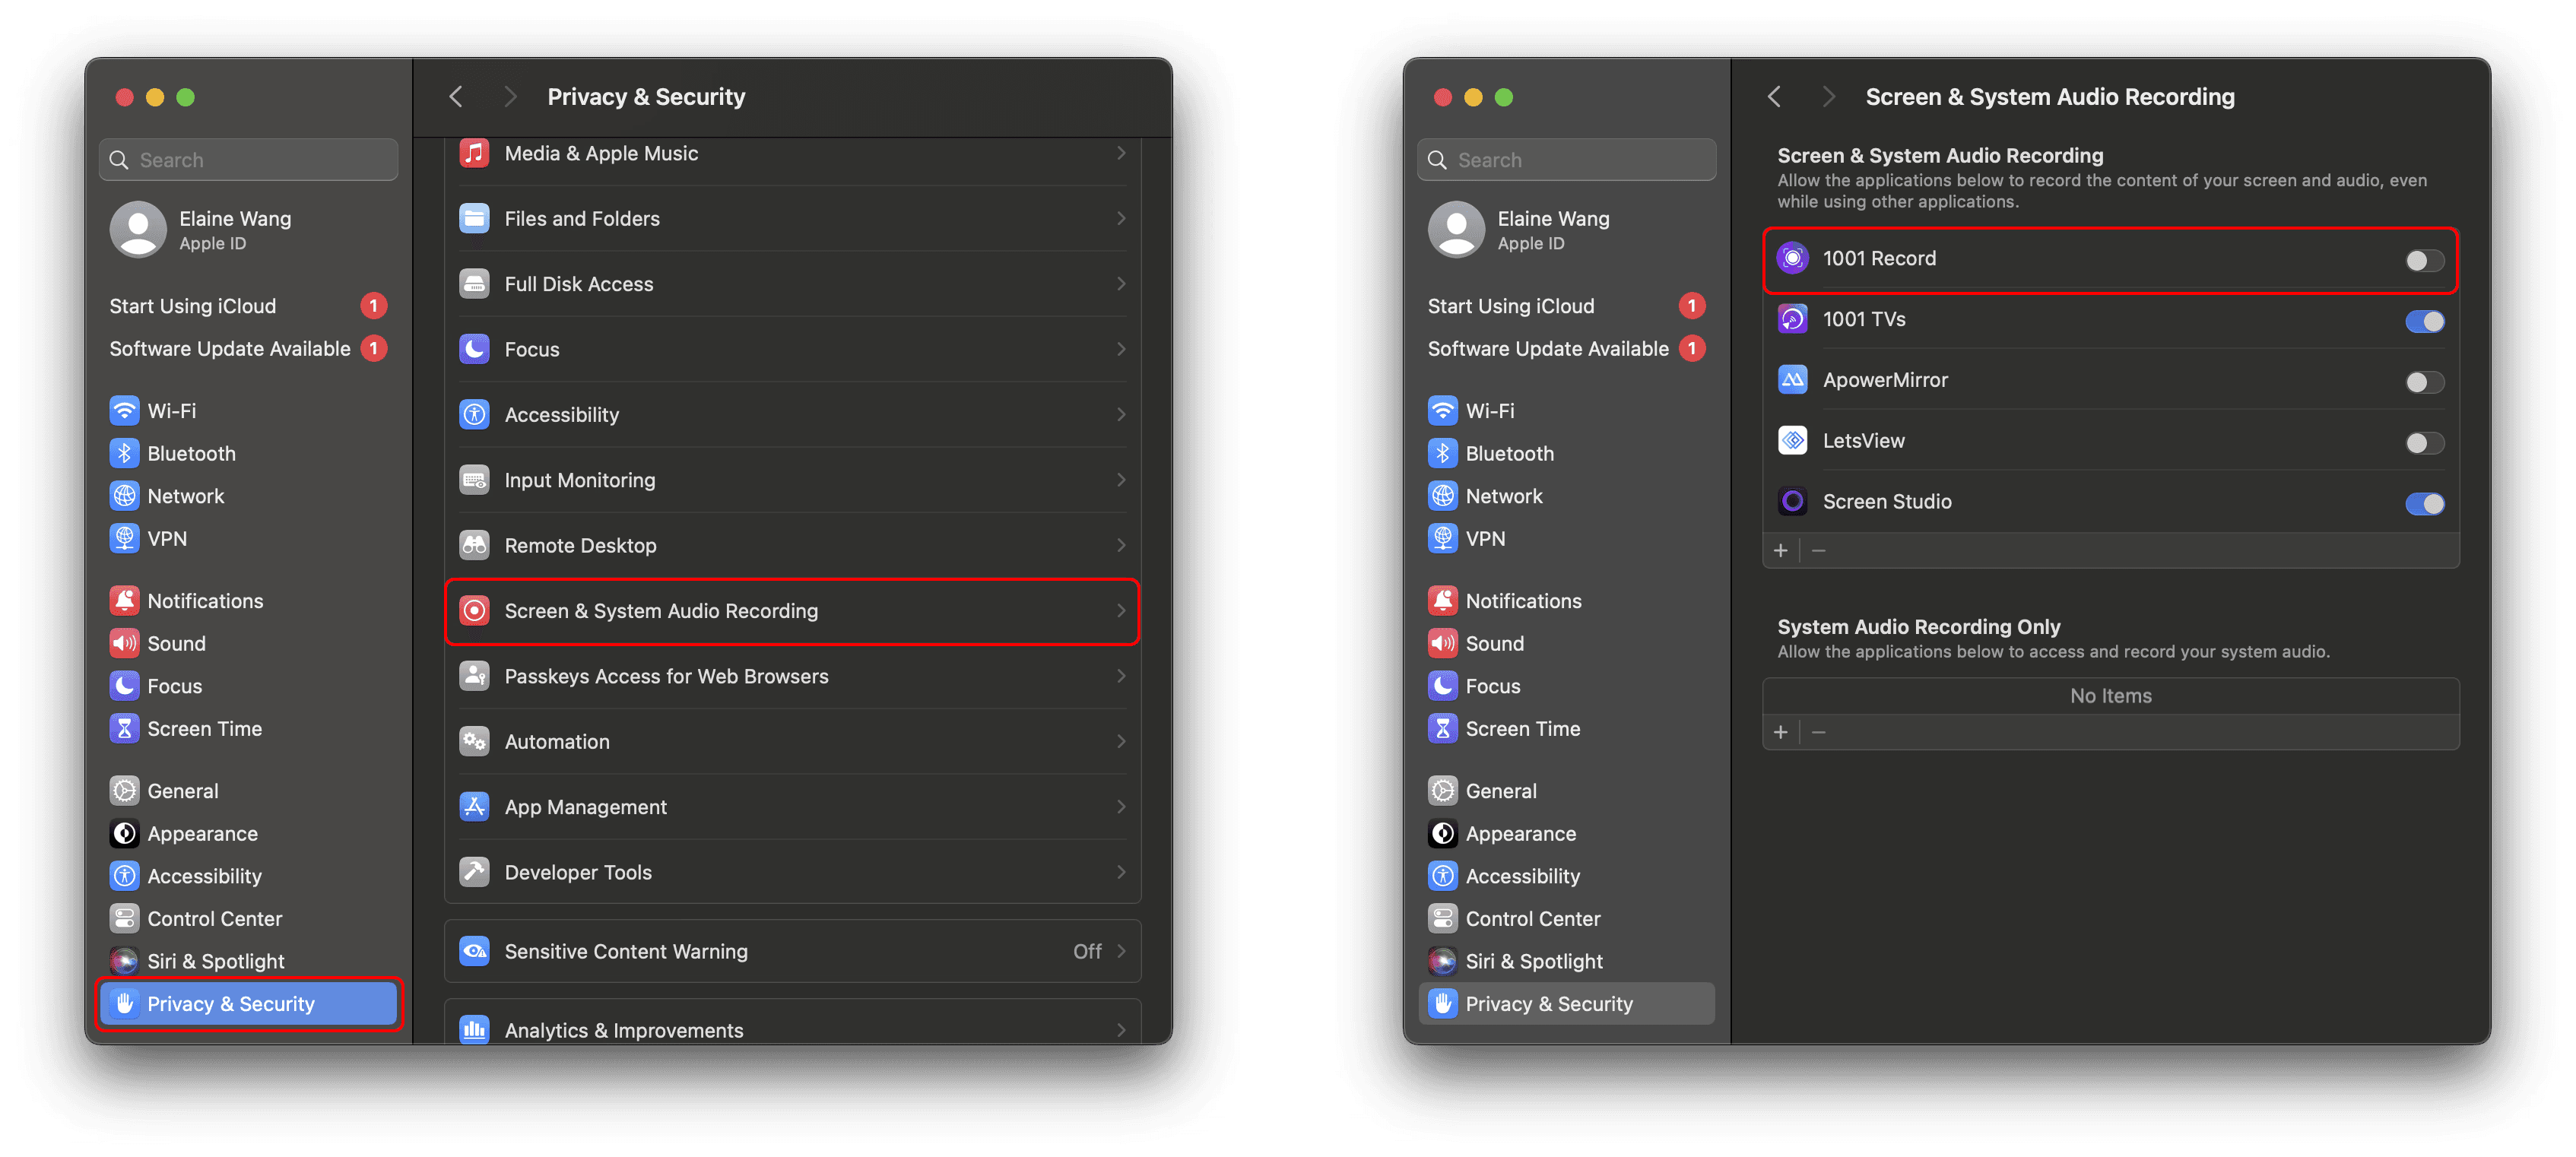Click the LetsView app icon
Viewport: 2576px width, 1157px height.
point(1792,440)
